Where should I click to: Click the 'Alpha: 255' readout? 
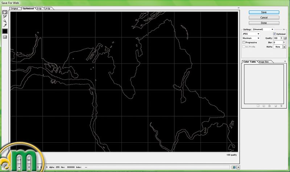pos(54,167)
